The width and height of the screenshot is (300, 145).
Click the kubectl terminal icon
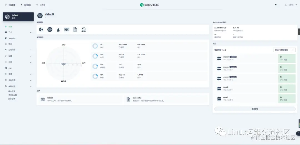[x=43, y=99]
